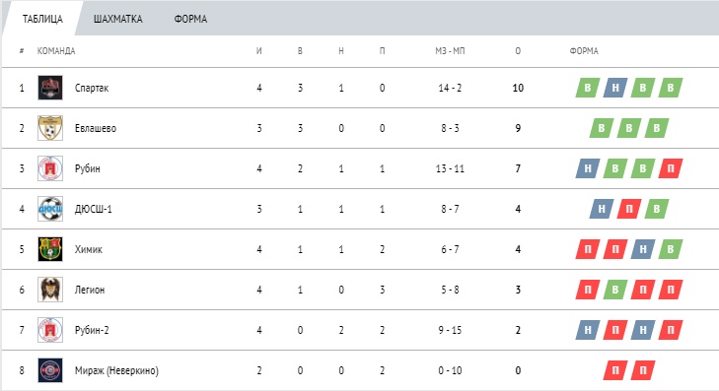Click the Мираж (Неверкино) team name

tap(116, 370)
